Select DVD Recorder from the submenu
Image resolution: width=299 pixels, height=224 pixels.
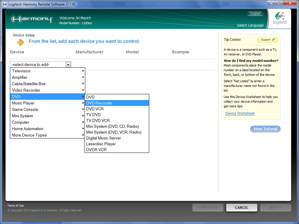pos(117,103)
